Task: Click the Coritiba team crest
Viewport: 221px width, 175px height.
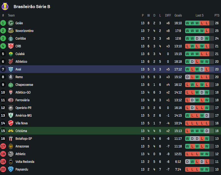Action: [x=11, y=39]
